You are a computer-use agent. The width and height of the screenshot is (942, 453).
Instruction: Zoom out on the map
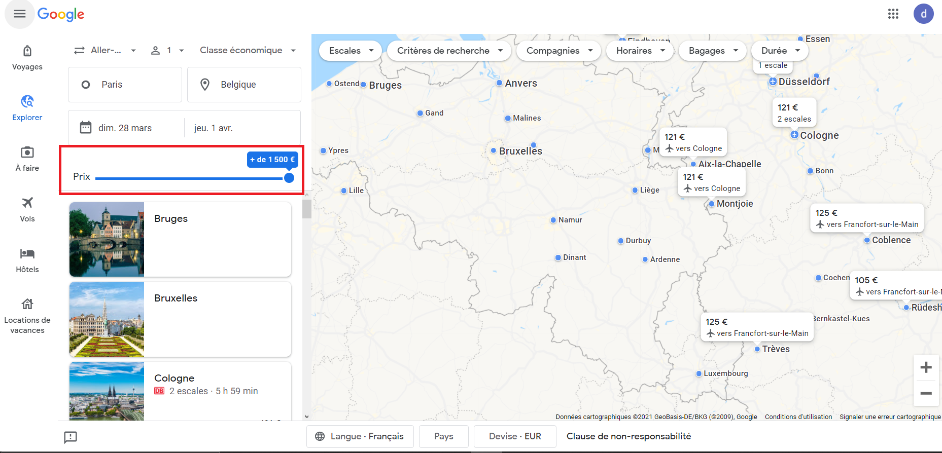[926, 393]
